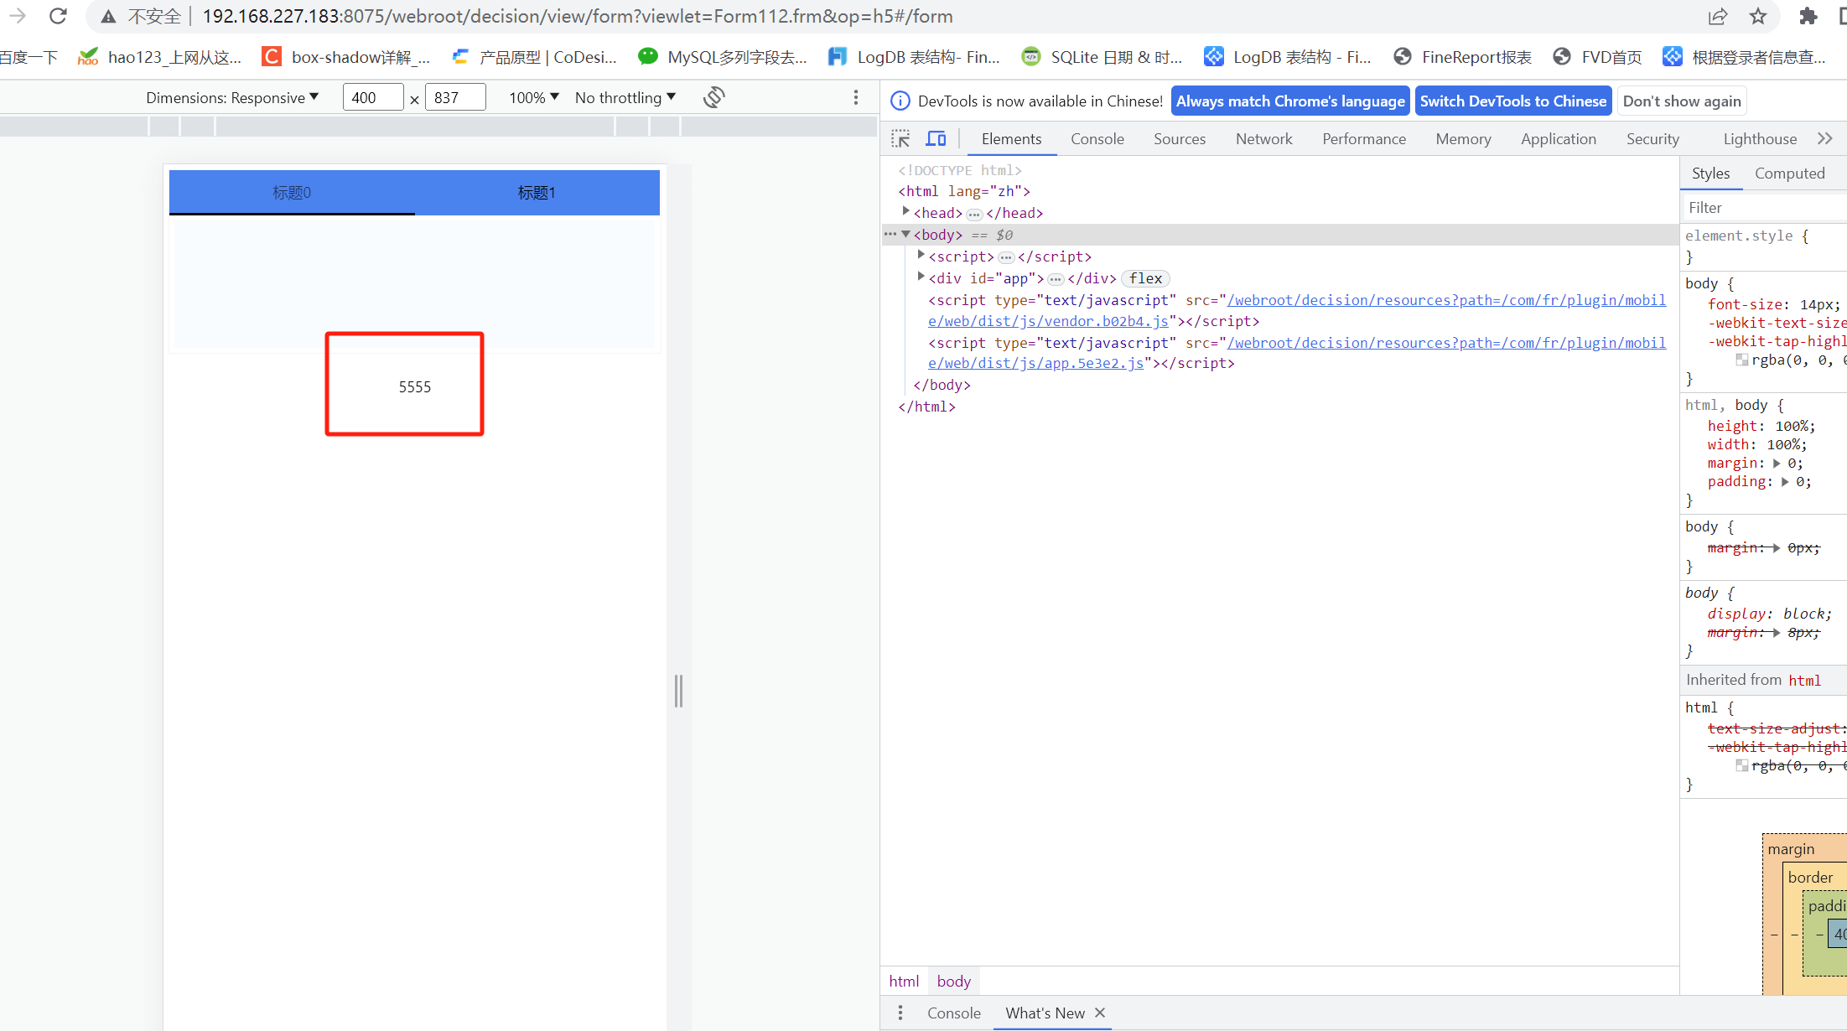The height and width of the screenshot is (1031, 1847).
Task: Open the Console drawer tab
Action: tap(953, 1013)
